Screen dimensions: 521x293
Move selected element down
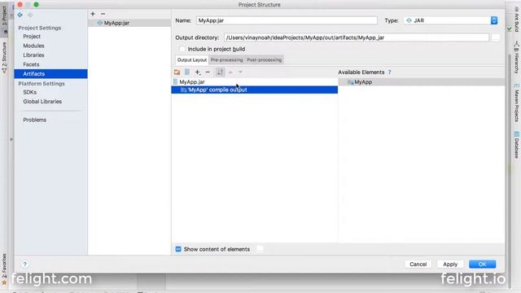click(240, 72)
